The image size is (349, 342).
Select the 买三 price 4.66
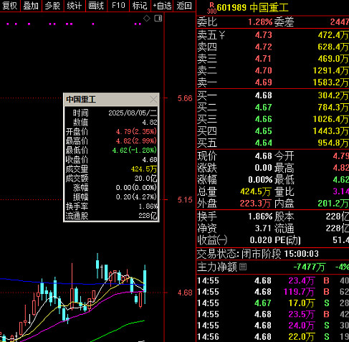(x=264, y=119)
